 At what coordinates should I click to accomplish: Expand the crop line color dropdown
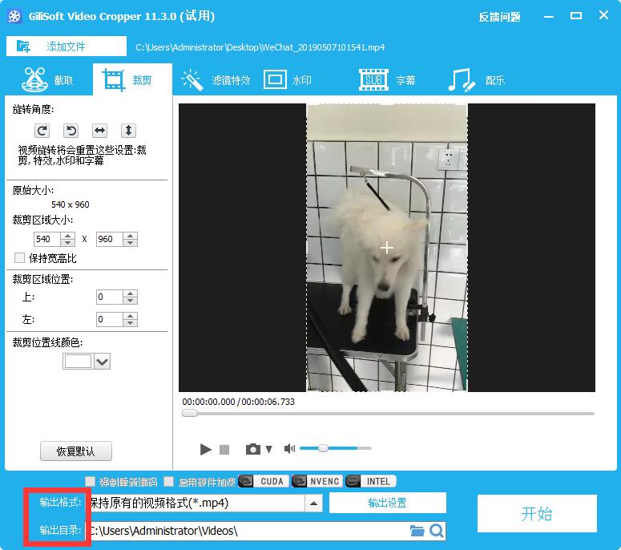tap(102, 362)
